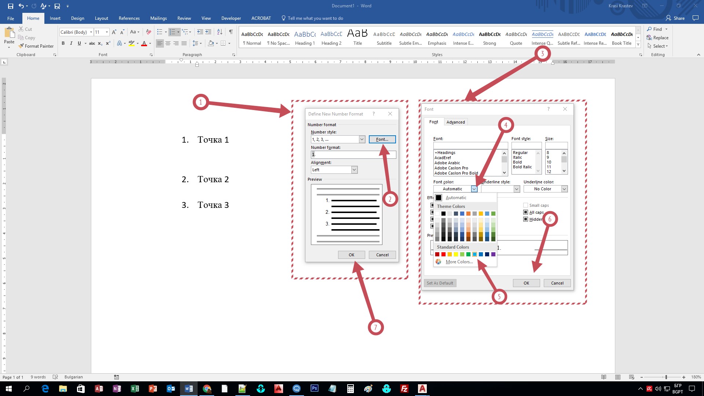Screen dimensions: 704x396
Task: Open the Advanced tab in the Font dialog
Action: [455, 122]
